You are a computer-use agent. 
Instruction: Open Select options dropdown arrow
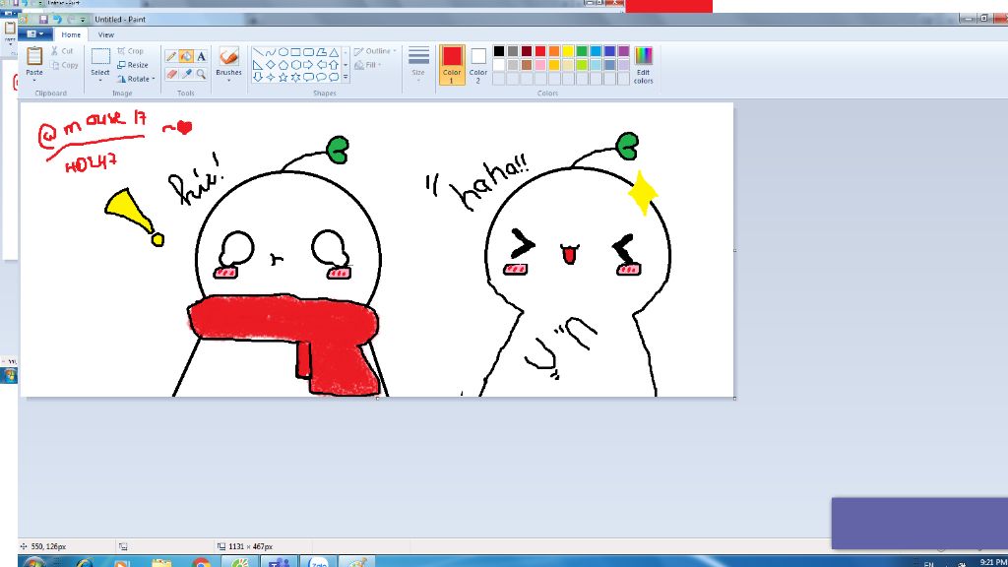tap(100, 80)
